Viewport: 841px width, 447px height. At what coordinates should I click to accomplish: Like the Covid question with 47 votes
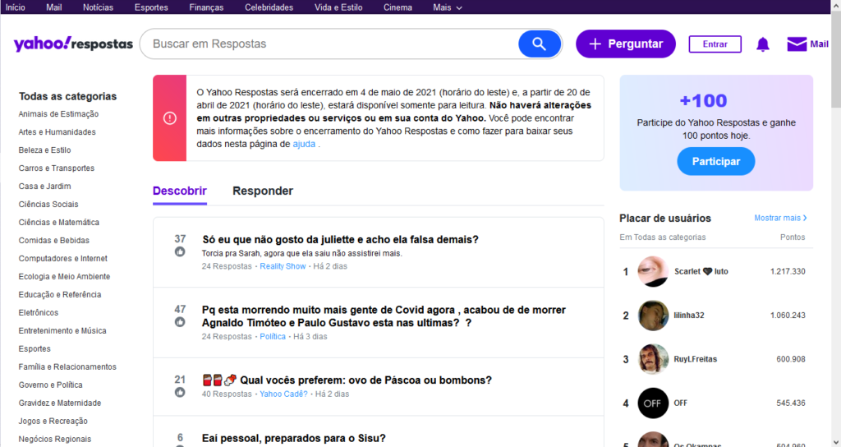coord(180,322)
